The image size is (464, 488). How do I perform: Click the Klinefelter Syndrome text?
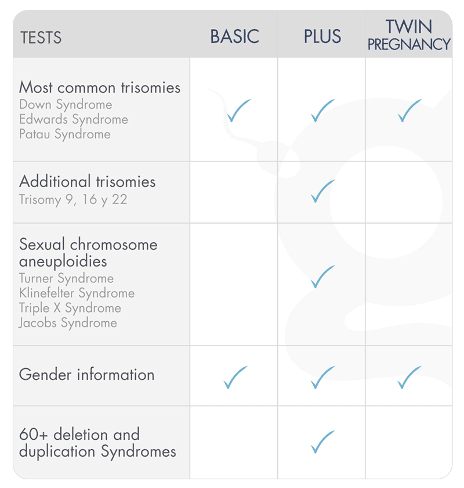[77, 293]
